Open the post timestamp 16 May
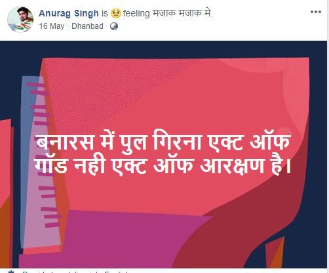The image size is (329, 273). [52, 26]
